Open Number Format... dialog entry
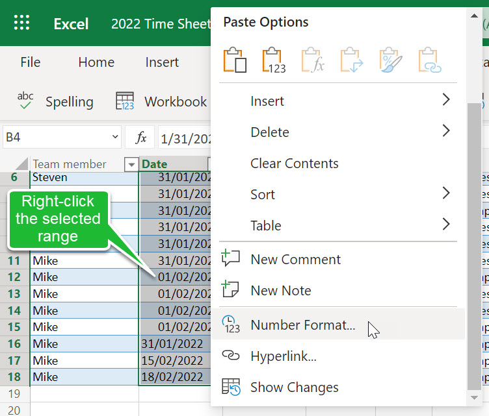The width and height of the screenshot is (489, 416). [338, 324]
